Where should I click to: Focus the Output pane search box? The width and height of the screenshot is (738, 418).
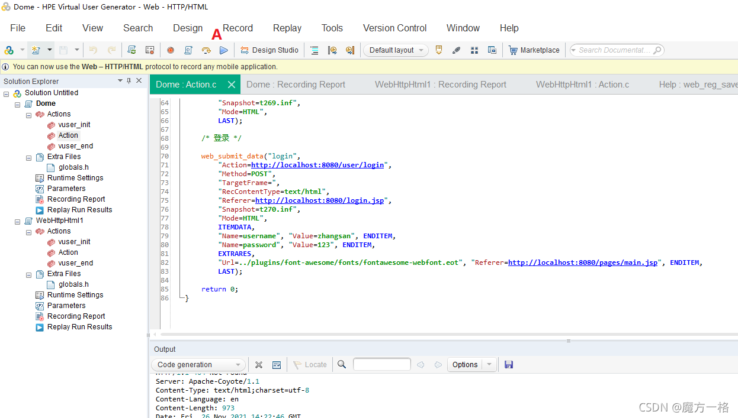382,365
